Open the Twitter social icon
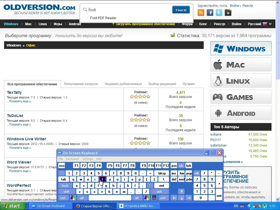The height and width of the screenshot is (210, 280). [x=219, y=13]
